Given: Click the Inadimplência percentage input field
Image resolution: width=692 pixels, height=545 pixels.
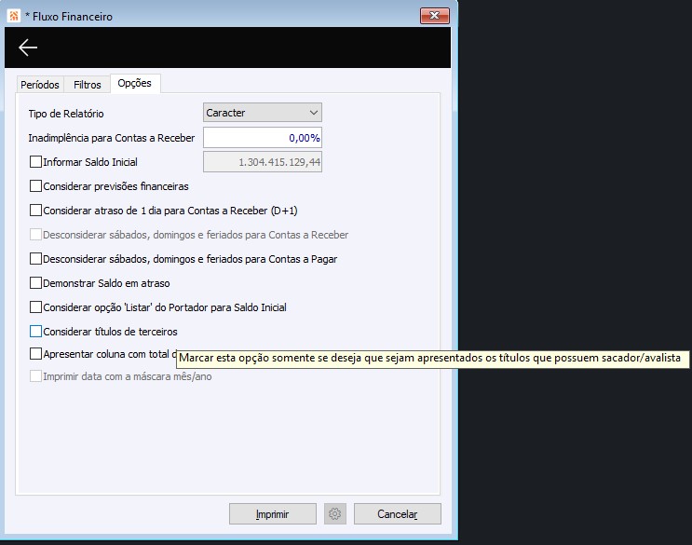Looking at the screenshot, I should point(263,138).
